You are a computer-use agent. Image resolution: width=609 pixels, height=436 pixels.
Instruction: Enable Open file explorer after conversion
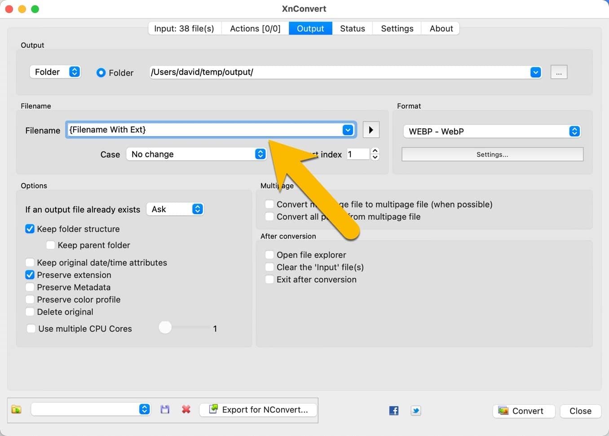[x=269, y=255]
